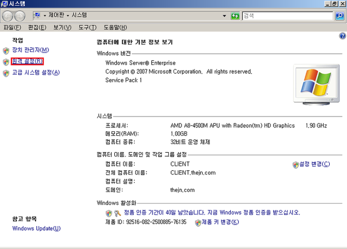Click '컴퓨터에 대한 기본 정보 보기' heading
This screenshot has width=347, height=249.
[x=135, y=42]
